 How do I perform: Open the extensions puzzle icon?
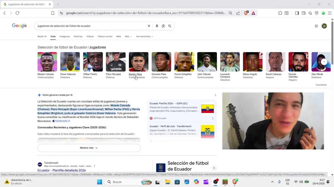click(x=280, y=13)
